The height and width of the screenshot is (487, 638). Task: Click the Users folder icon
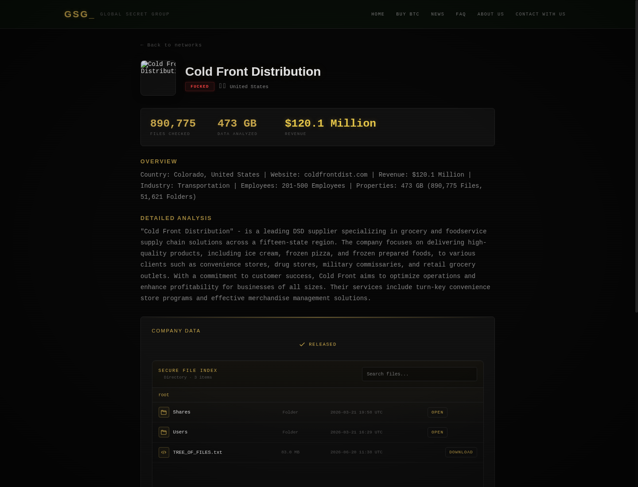click(x=164, y=432)
